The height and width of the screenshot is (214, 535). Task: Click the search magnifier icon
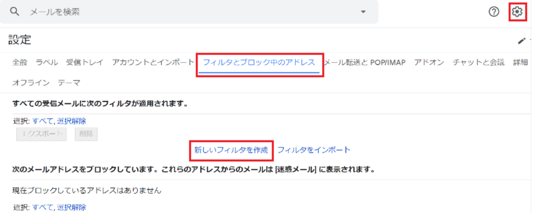(x=14, y=12)
